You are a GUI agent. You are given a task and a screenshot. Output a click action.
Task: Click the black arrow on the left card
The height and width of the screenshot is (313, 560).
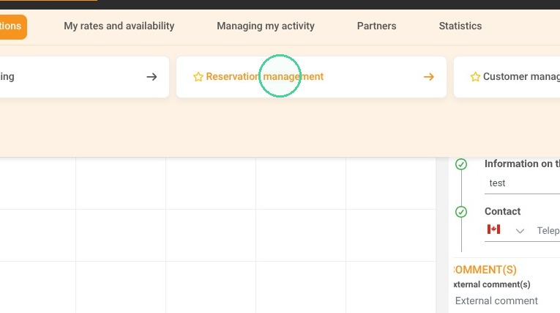152,77
